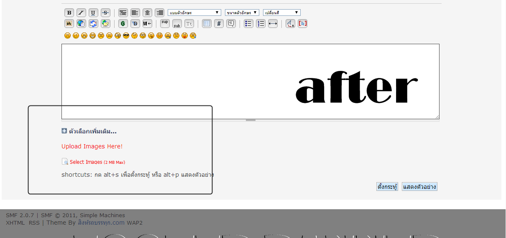Screen dimensions: 506x238
Task: Open the change color dropdown
Action: [281, 13]
